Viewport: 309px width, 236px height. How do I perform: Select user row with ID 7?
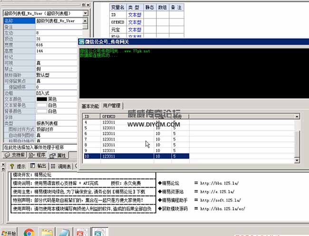(x=136, y=139)
